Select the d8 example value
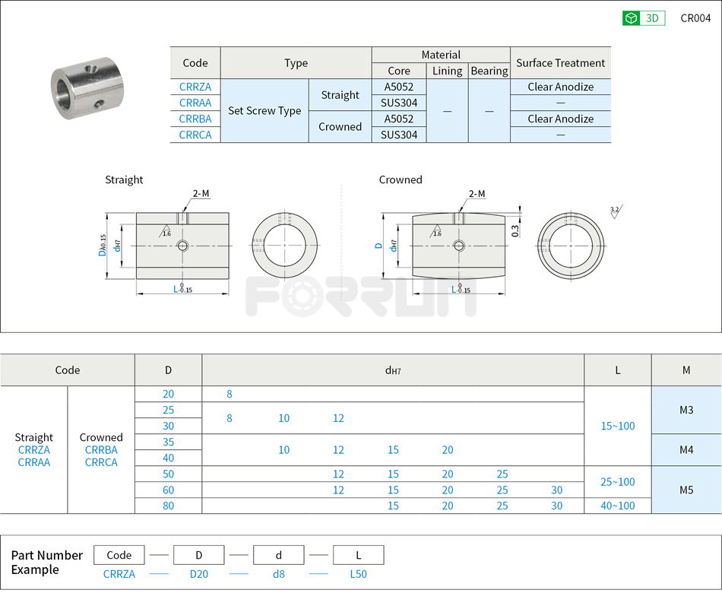722x593 pixels. click(x=279, y=574)
